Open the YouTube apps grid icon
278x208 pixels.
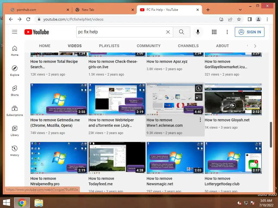click(214, 32)
